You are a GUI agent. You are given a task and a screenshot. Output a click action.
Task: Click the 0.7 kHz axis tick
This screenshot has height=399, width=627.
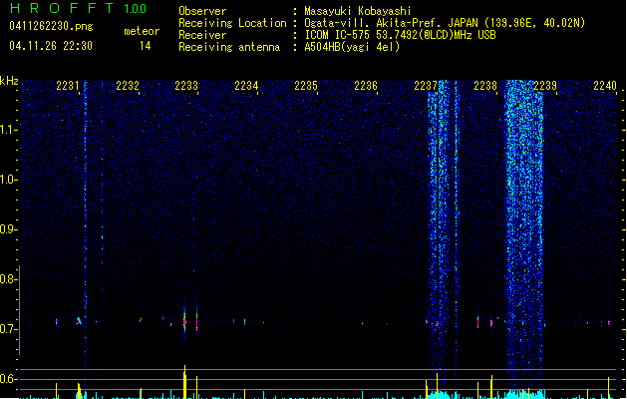(x=9, y=329)
